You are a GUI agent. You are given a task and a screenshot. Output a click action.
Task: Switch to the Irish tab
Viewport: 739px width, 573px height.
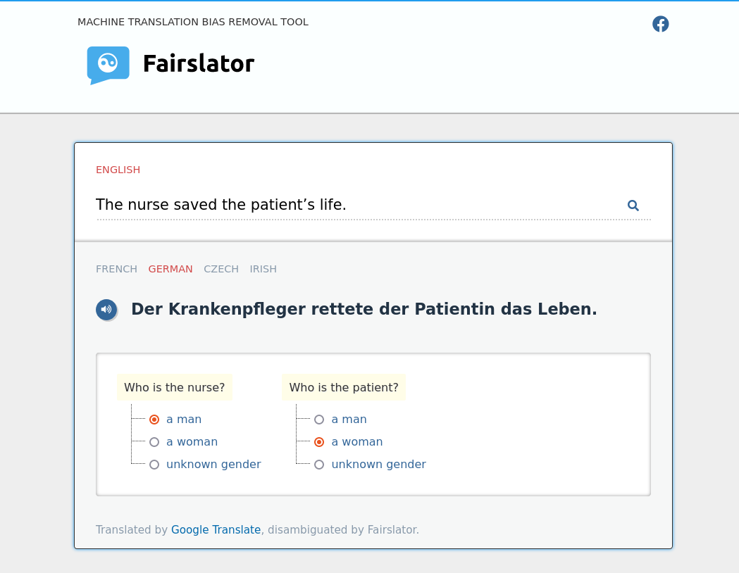263,269
